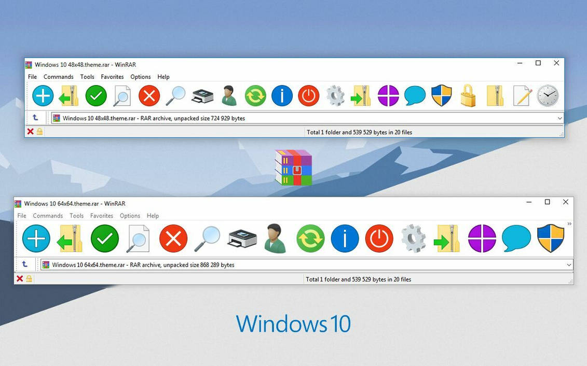Click the Up one level arrow in 48x48 window
This screenshot has width=587, height=366.
tap(35, 118)
